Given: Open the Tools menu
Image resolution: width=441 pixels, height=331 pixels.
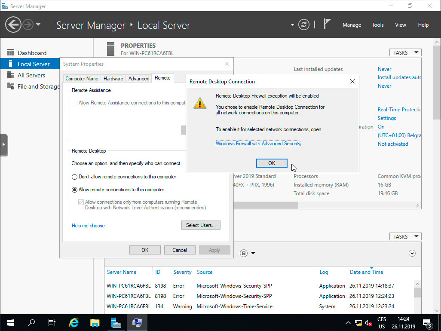Looking at the screenshot, I should (377, 25).
